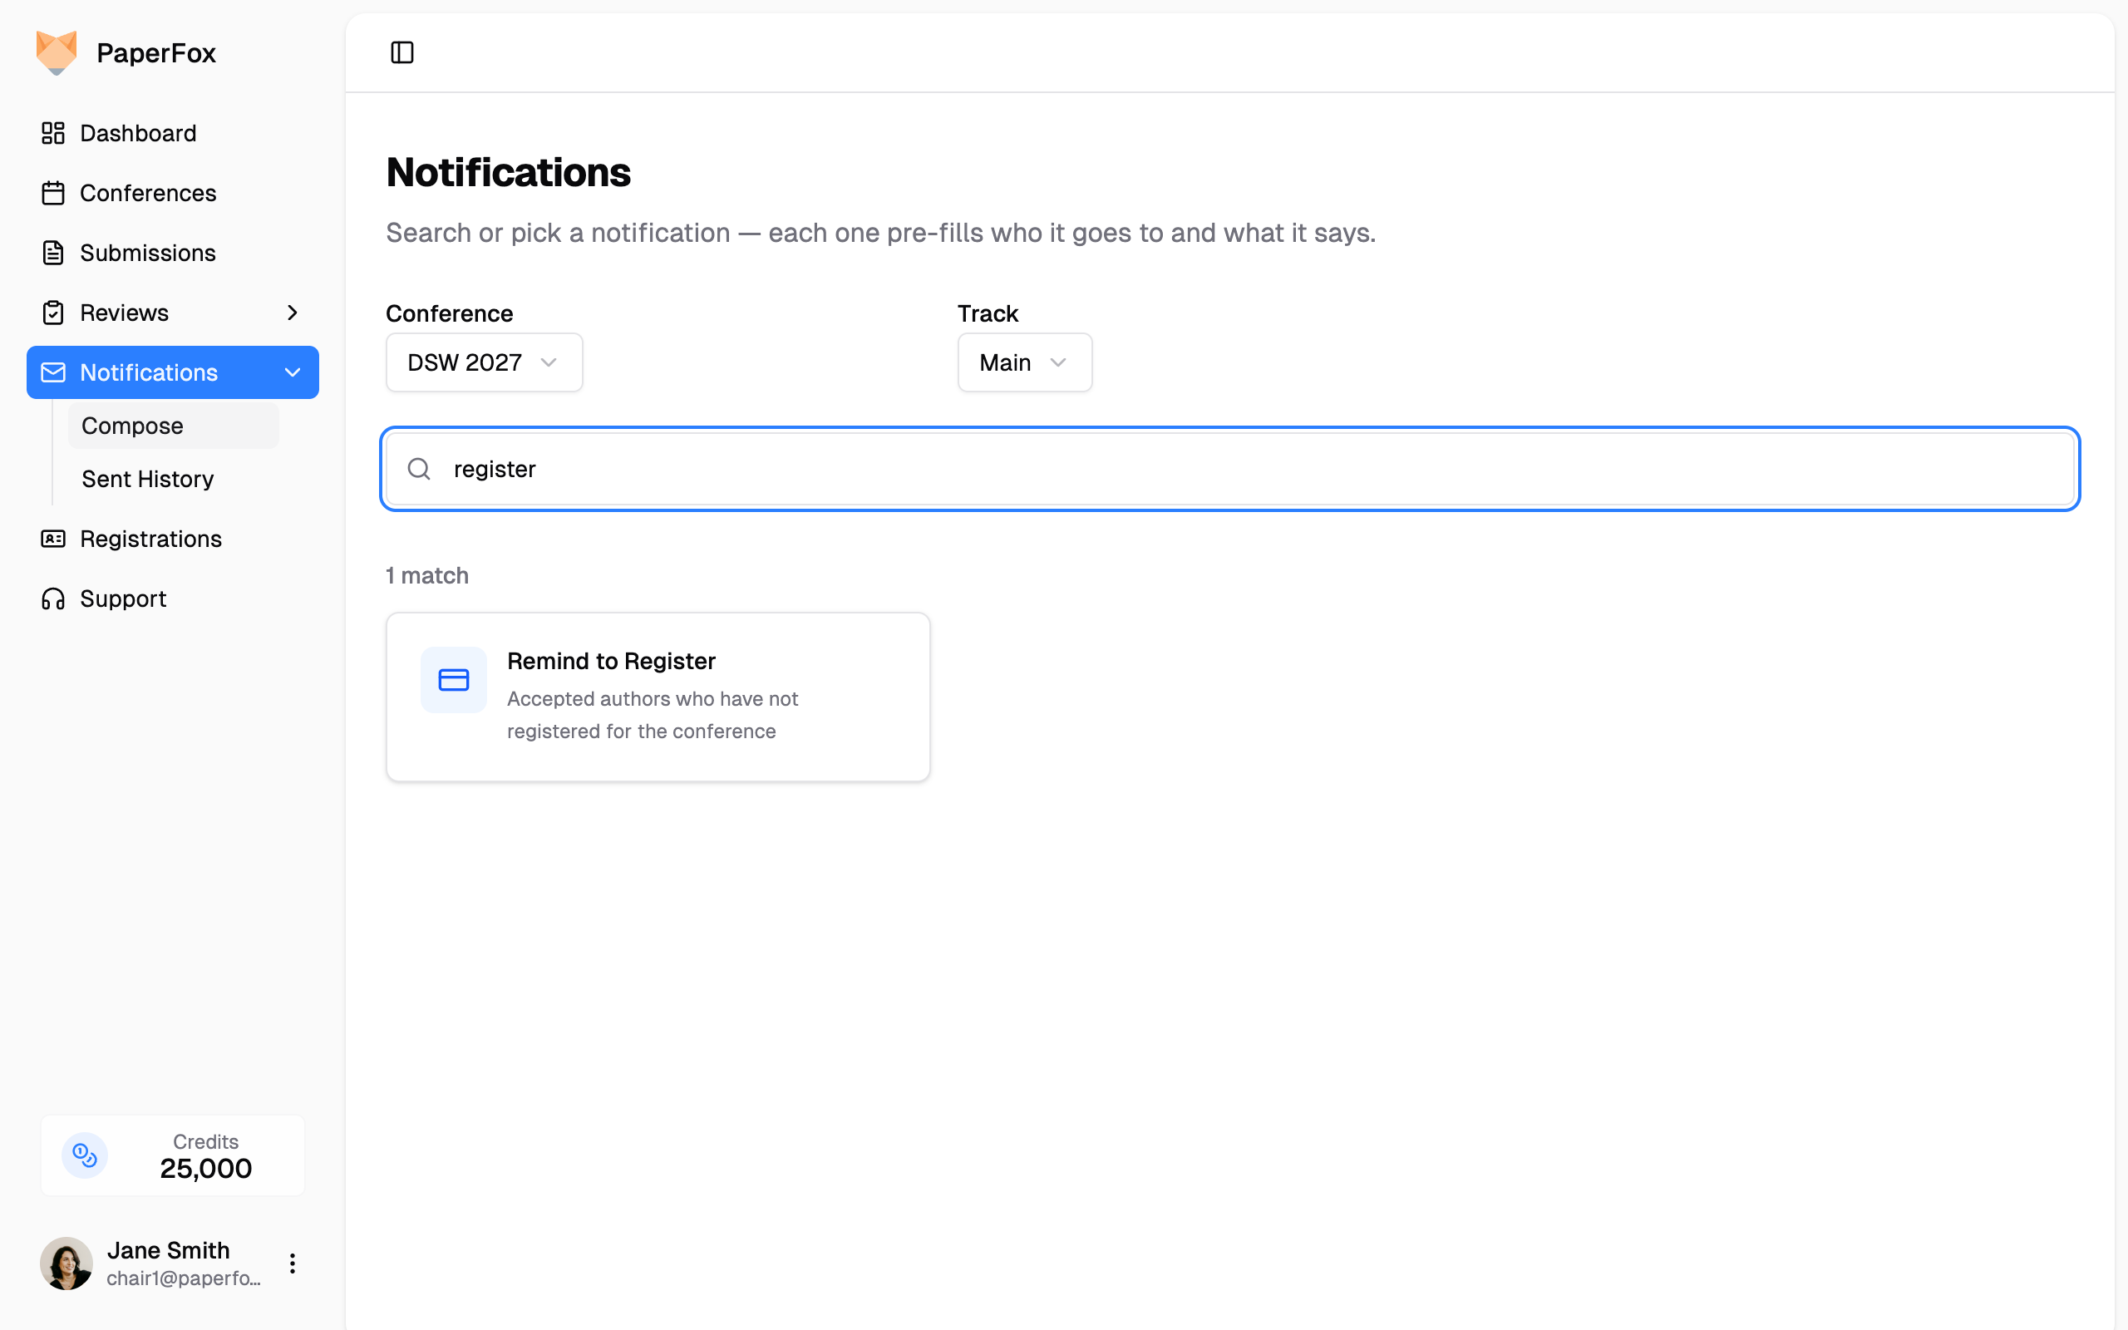Viewport: 2128px width, 1330px height.
Task: Click the Credits coins icon
Action: point(85,1155)
